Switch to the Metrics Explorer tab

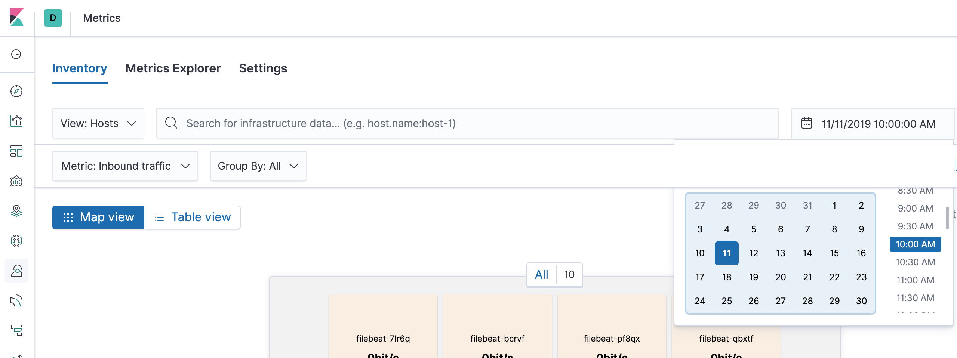[173, 68]
